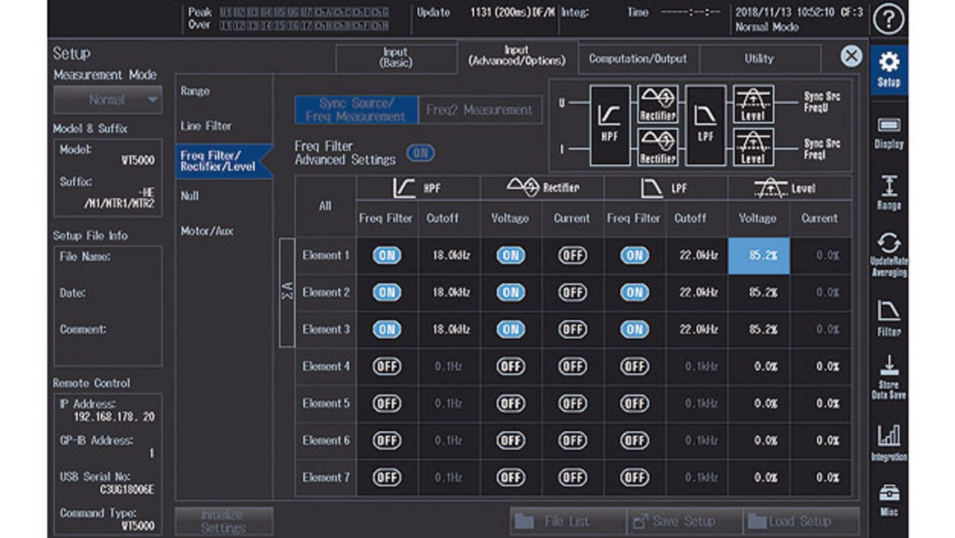
Task: Enable Element 4 LPF Freq Filter
Action: (x=634, y=366)
